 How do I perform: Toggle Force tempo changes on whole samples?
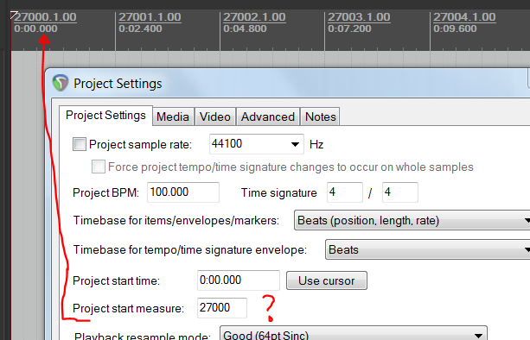[99, 167]
